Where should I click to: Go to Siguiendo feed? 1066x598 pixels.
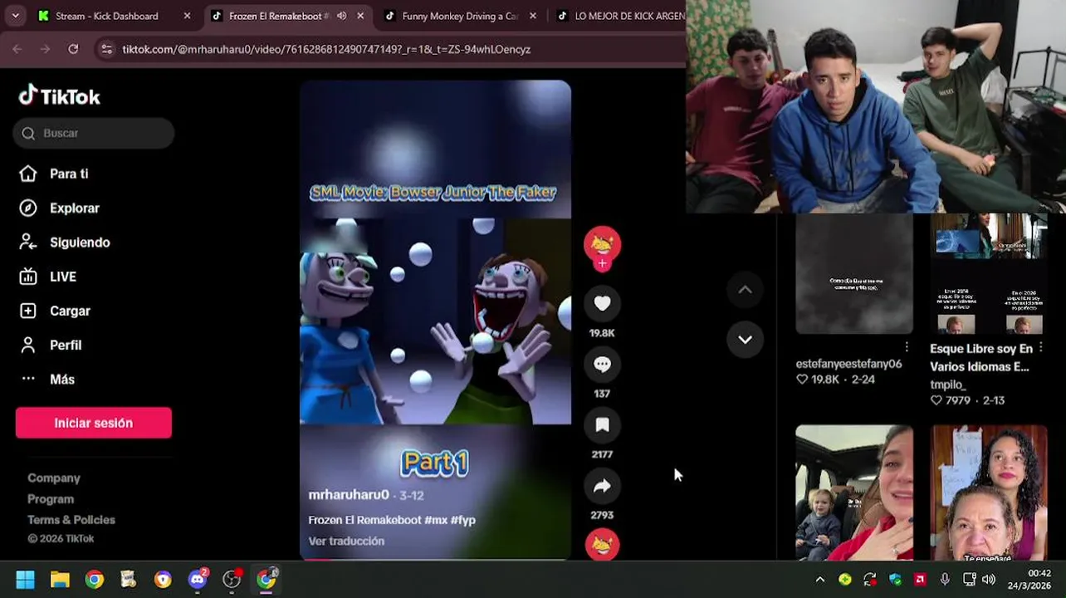click(64, 243)
